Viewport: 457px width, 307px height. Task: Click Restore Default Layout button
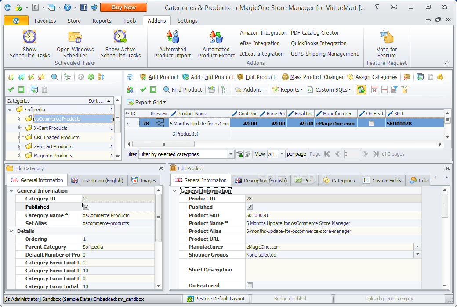tap(216, 299)
